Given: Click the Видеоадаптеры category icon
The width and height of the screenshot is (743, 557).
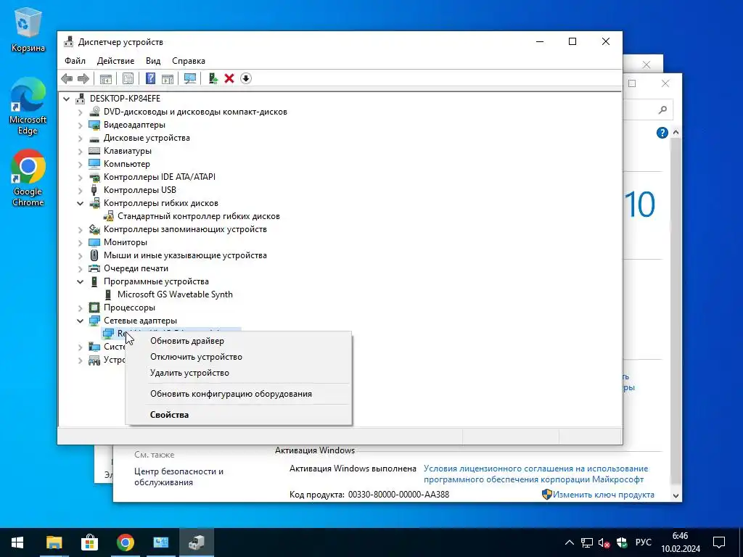Looking at the screenshot, I should tap(94, 125).
